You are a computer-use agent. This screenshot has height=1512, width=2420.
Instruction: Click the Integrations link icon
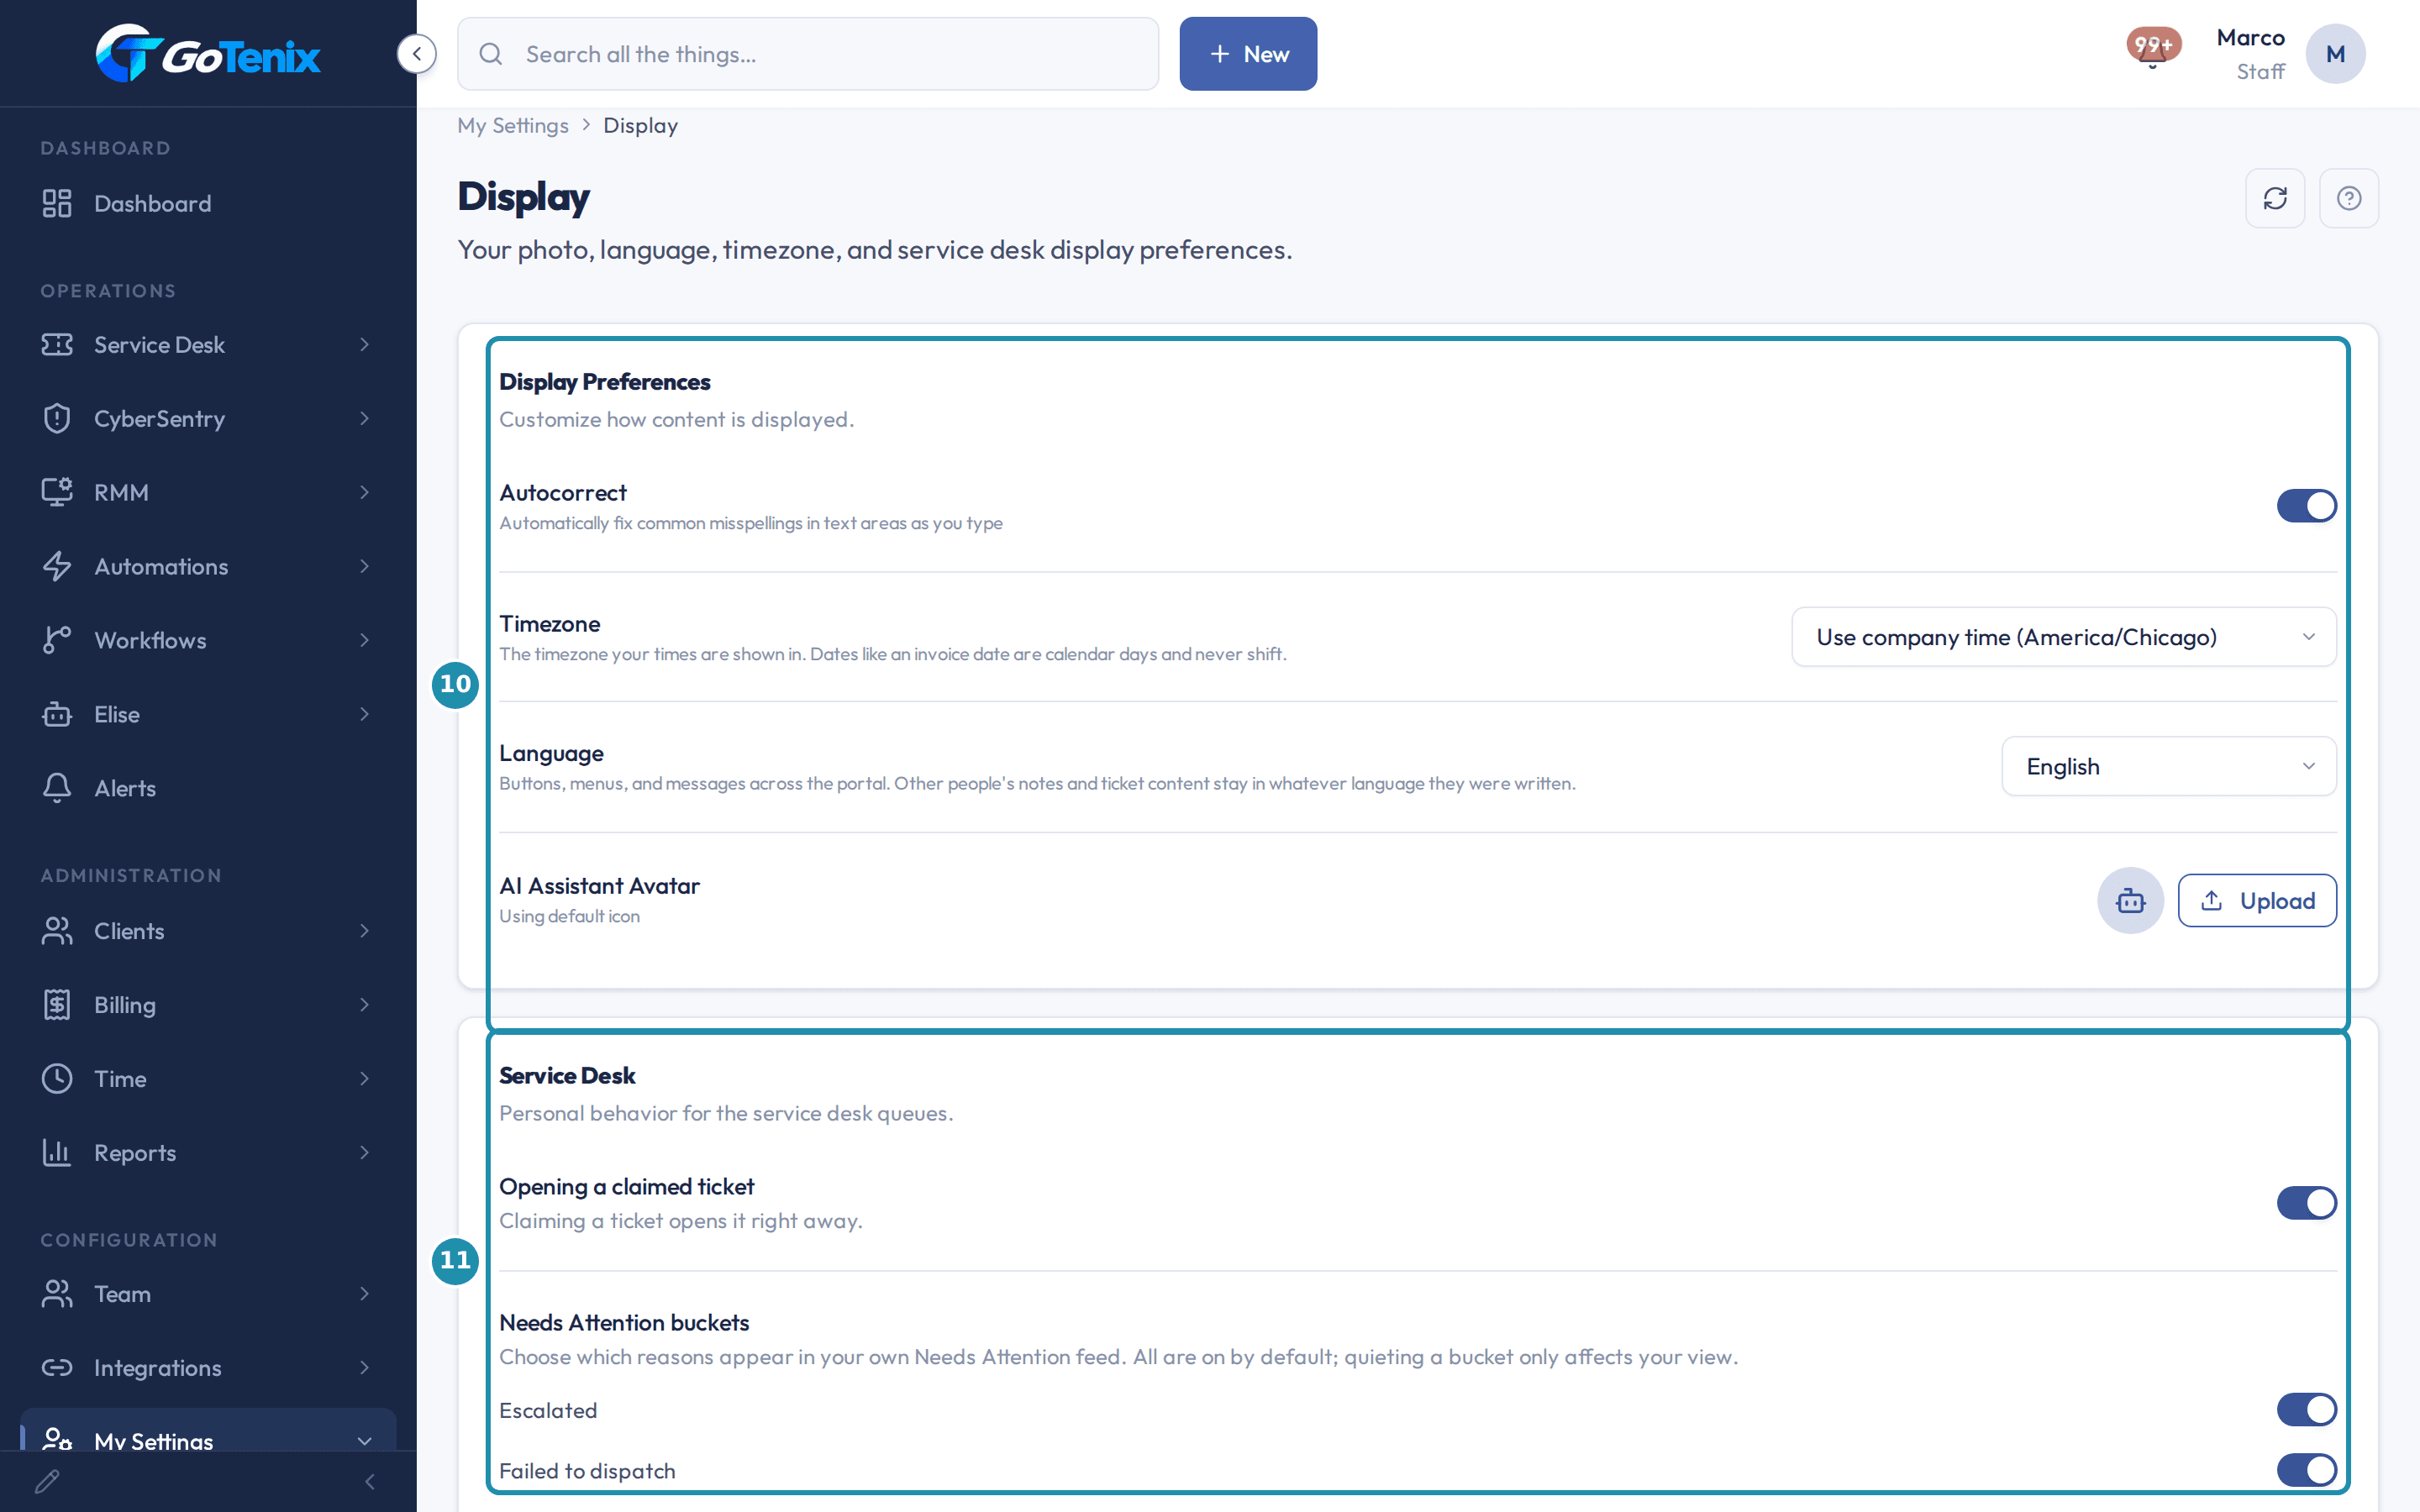(57, 1367)
